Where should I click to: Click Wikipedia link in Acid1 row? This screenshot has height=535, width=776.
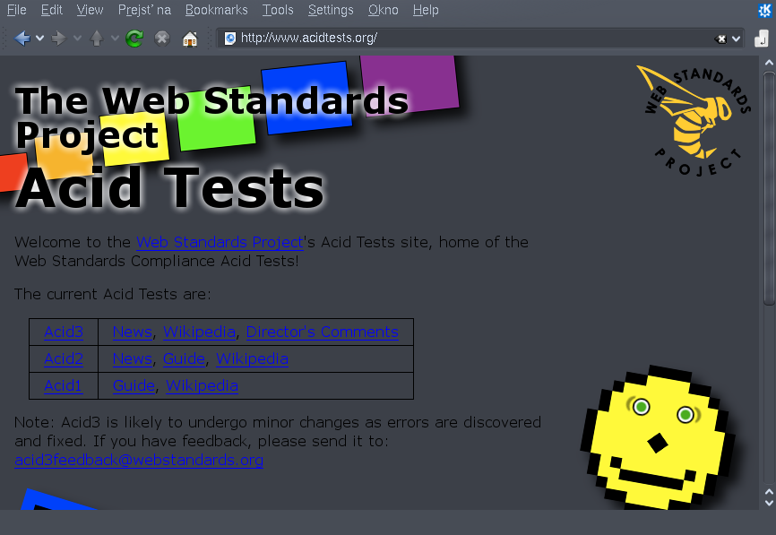(202, 385)
